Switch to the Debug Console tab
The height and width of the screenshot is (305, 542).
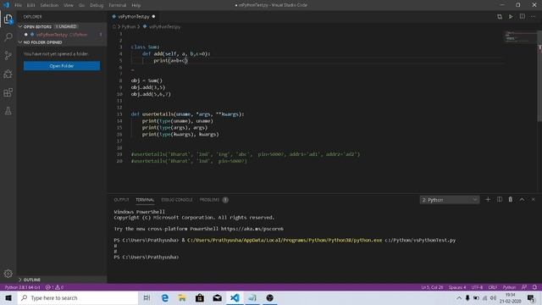177,200
